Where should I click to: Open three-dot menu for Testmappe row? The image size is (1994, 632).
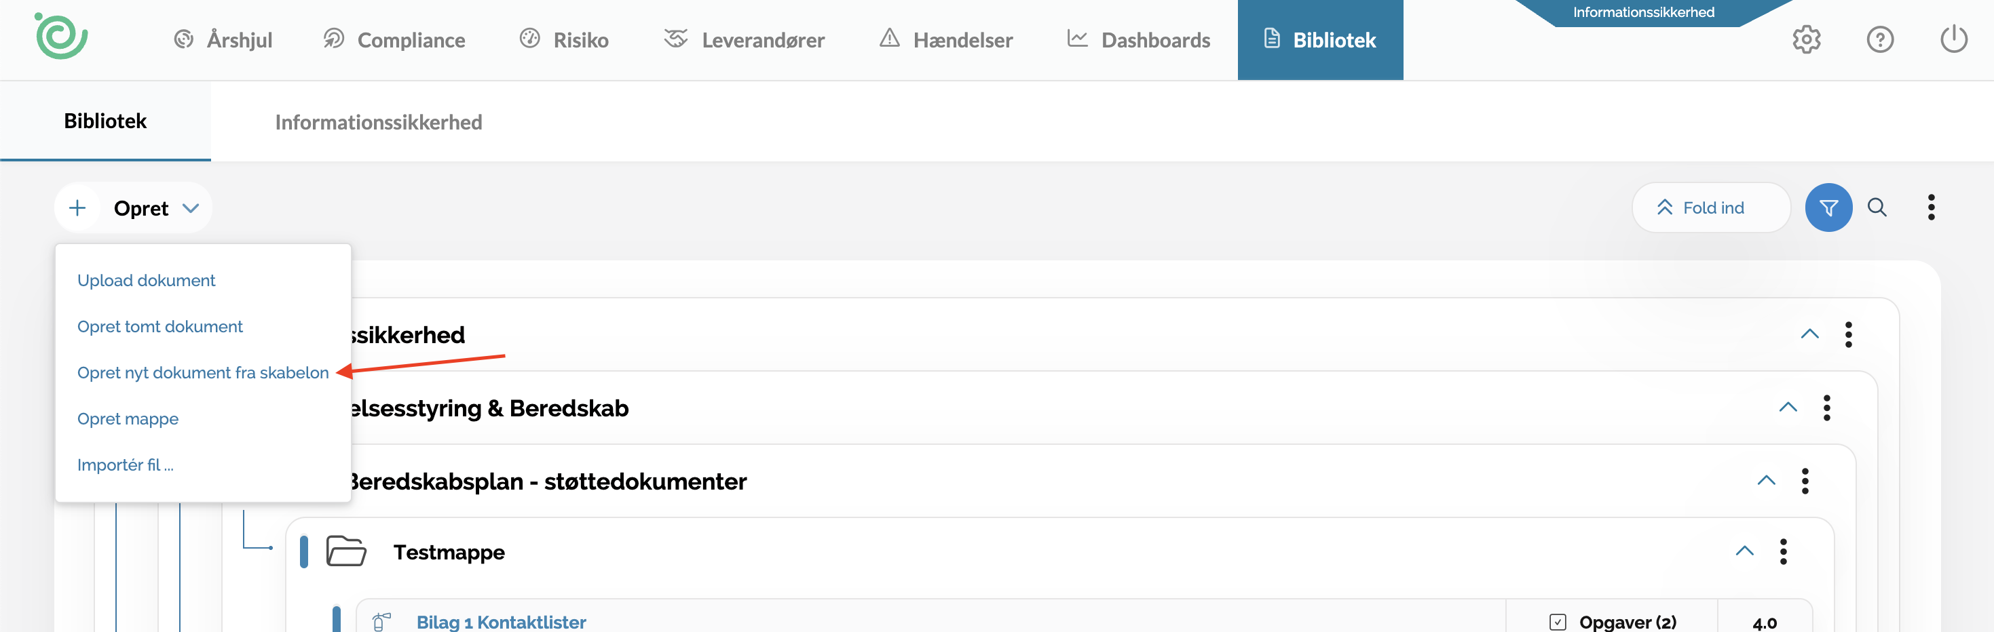[x=1784, y=551]
